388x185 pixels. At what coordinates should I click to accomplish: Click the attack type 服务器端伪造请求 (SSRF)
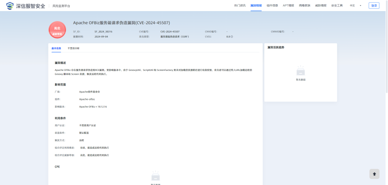pyautogui.click(x=175, y=37)
